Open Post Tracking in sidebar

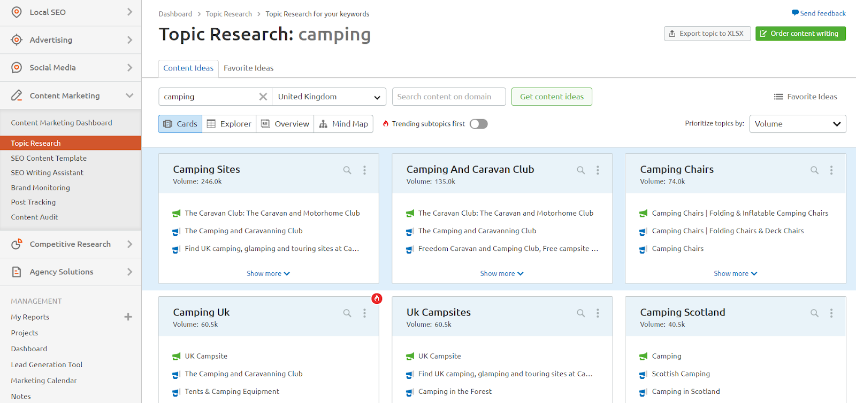pyautogui.click(x=33, y=202)
